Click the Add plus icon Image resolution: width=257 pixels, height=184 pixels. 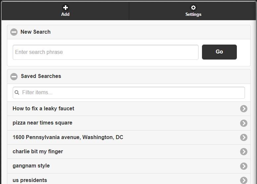(65, 8)
